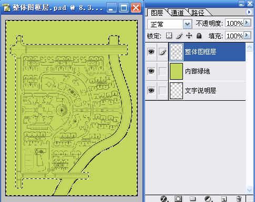Select the 内部绿地 layer thumbnail
The image size is (255, 202).
coord(176,71)
